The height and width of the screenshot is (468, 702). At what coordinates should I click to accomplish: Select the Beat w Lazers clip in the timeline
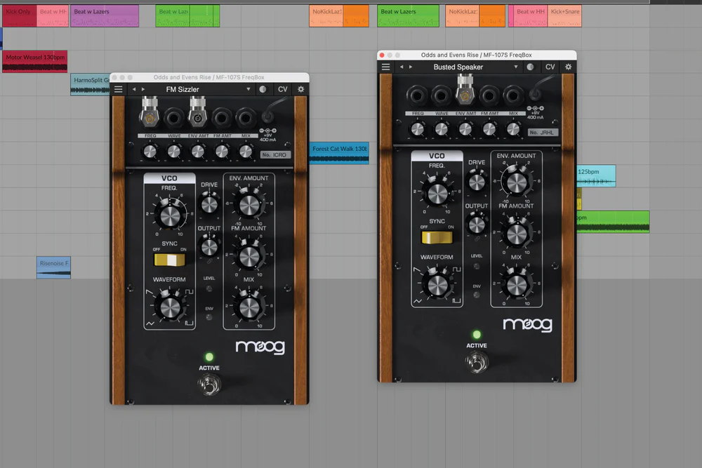(x=104, y=14)
